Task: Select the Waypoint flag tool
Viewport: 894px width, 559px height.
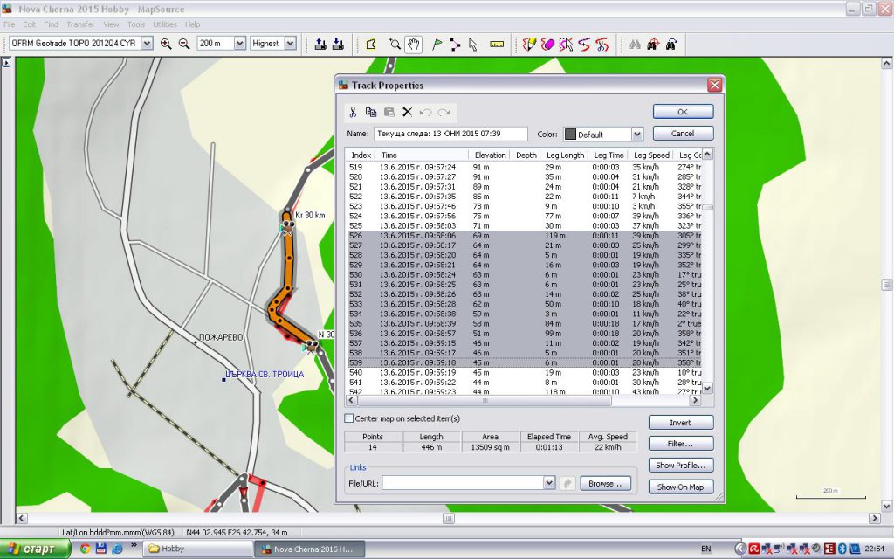Action: 437,44
